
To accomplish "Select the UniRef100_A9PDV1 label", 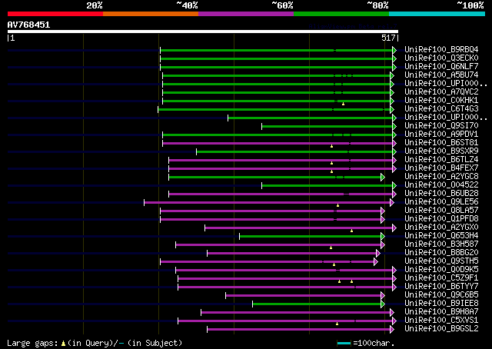I will click(x=441, y=135).
